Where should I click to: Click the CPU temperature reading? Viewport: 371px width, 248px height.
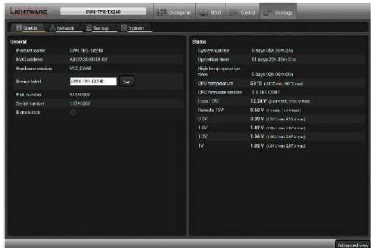click(x=277, y=83)
